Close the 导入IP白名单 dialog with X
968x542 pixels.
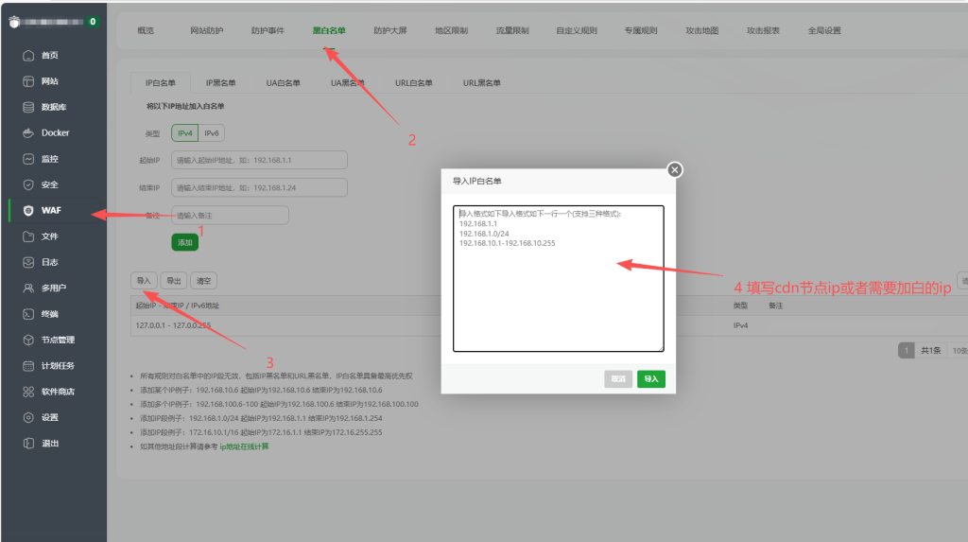(x=674, y=170)
